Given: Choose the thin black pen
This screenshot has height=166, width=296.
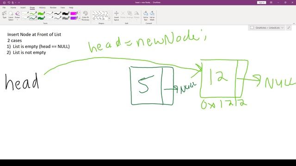Looking at the screenshot, I should coord(57,13).
